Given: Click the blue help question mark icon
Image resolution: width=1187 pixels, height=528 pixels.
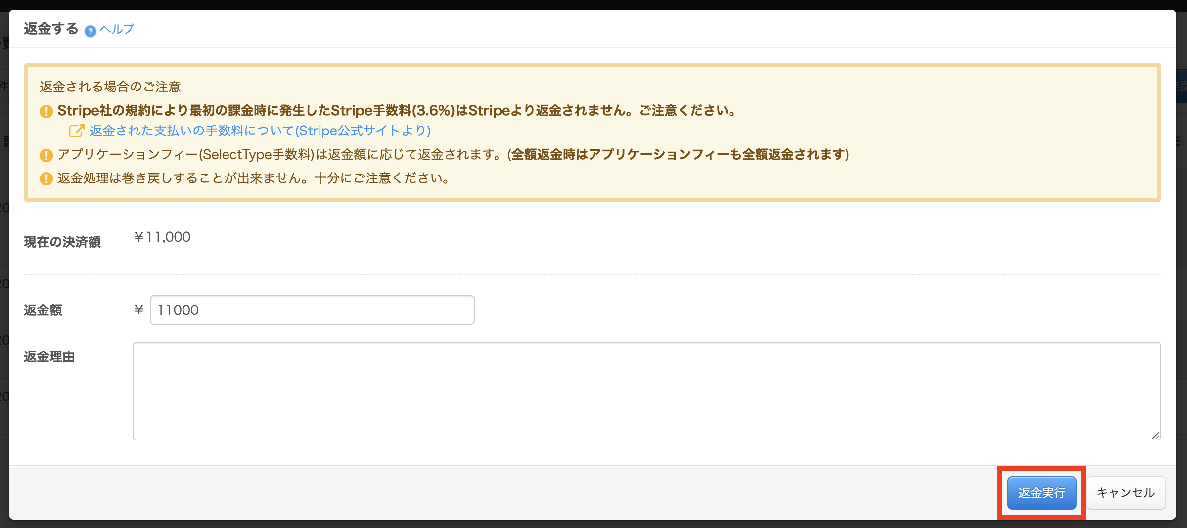Looking at the screenshot, I should 90,31.
